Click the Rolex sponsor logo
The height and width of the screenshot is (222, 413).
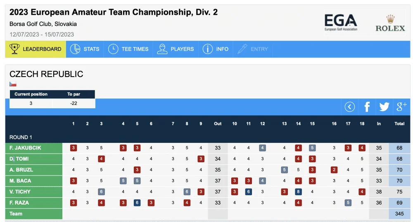[390, 23]
